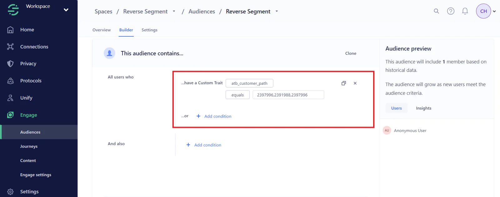500x197 pixels.
Task: Go to the Audiences breadcrumb link
Action: point(202,12)
